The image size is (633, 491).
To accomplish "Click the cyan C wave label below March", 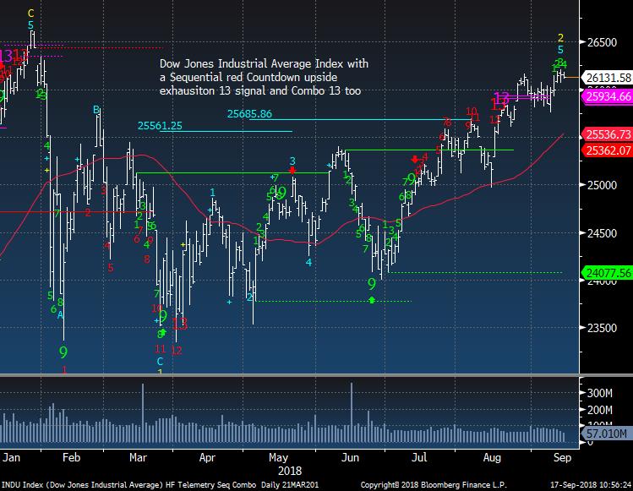I will pyautogui.click(x=160, y=362).
